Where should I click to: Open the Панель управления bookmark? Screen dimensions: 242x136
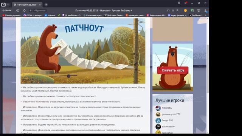12,15
